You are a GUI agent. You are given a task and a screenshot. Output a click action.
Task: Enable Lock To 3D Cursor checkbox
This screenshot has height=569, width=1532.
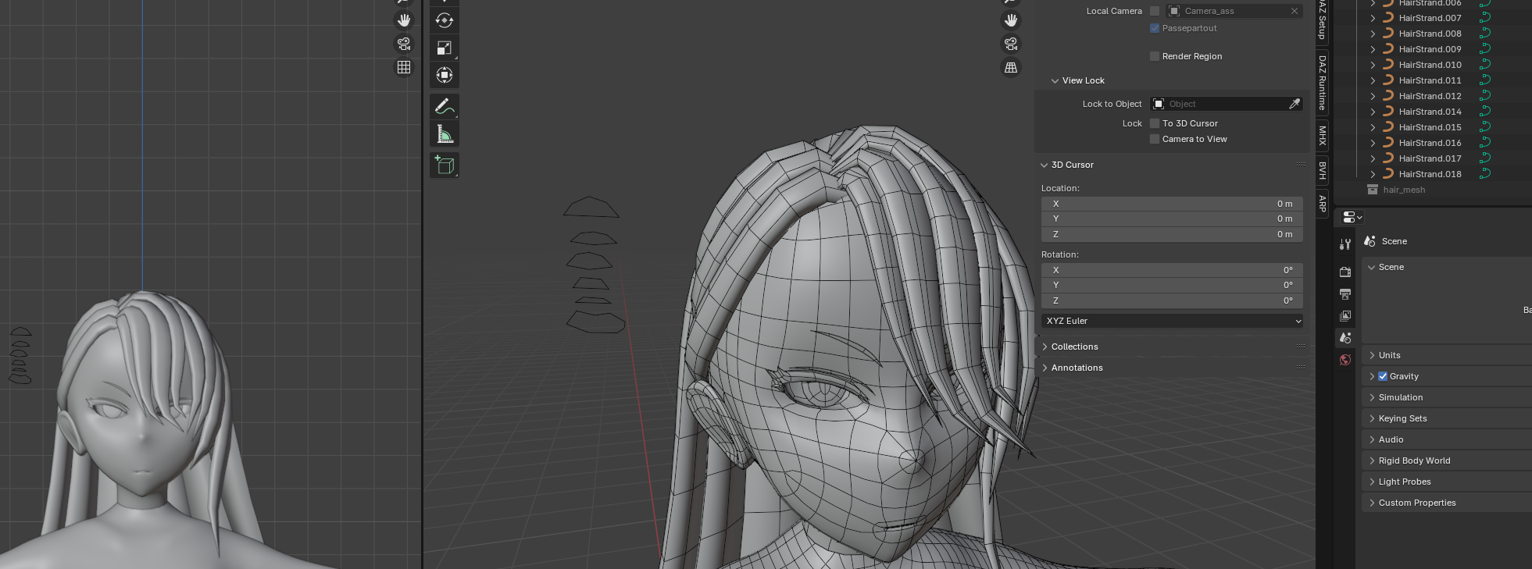tap(1155, 123)
